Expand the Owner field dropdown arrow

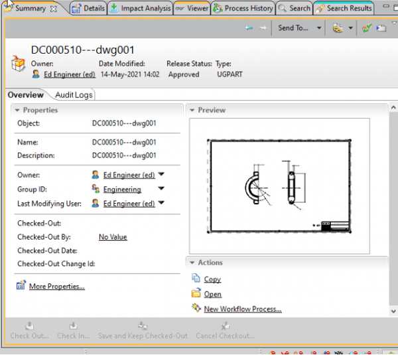click(x=161, y=175)
